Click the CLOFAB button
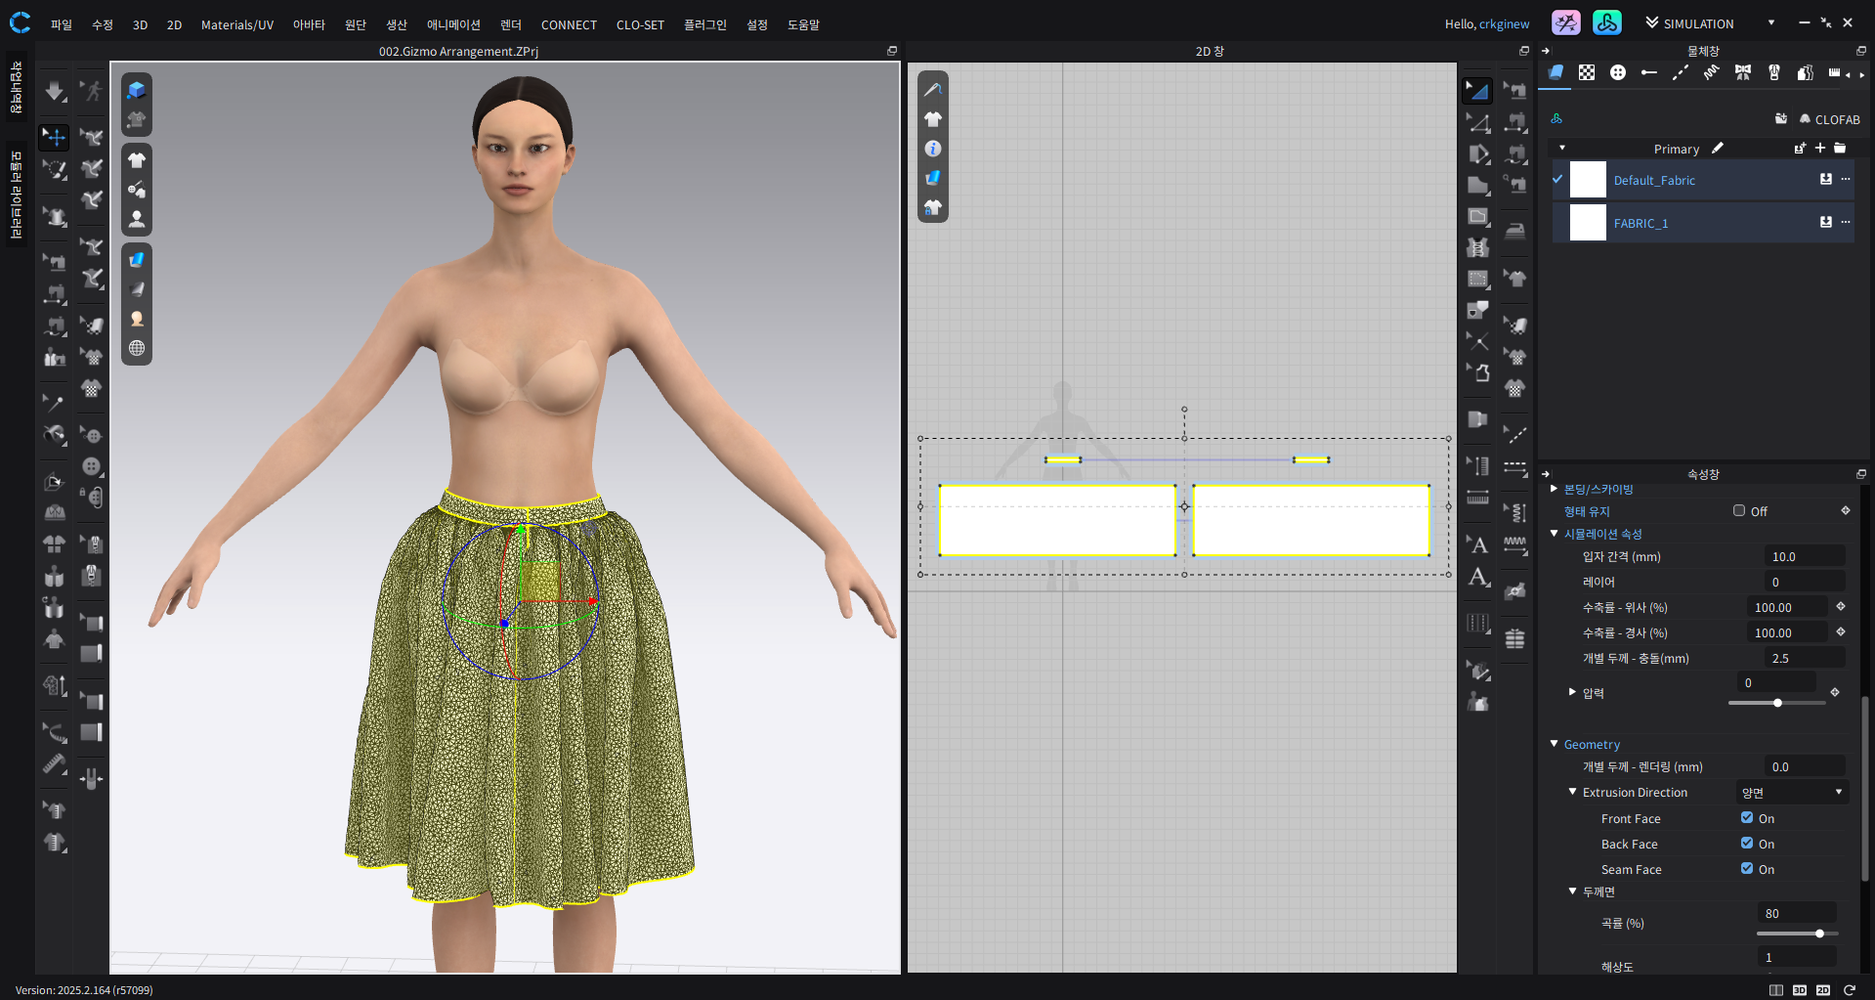1875x1000 pixels. pyautogui.click(x=1829, y=119)
